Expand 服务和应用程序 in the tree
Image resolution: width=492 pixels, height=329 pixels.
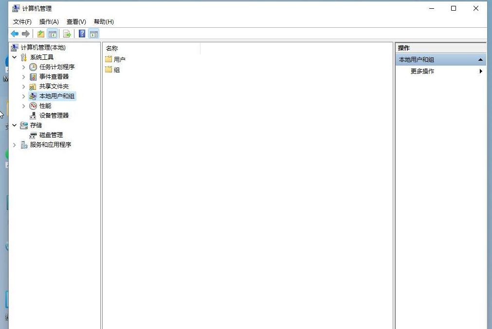pos(14,144)
